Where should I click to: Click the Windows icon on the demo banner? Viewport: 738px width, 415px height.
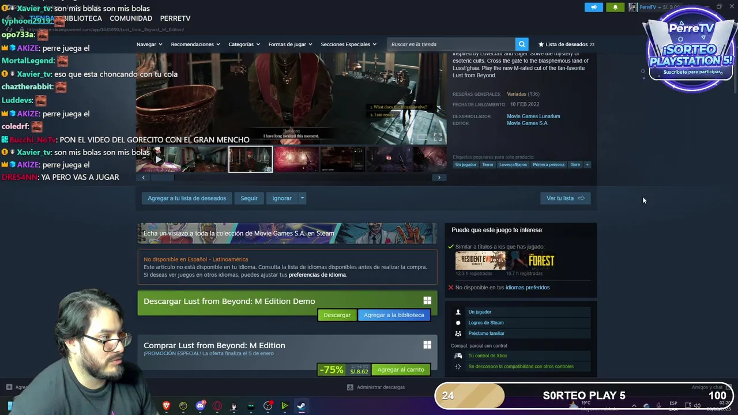coord(427,301)
